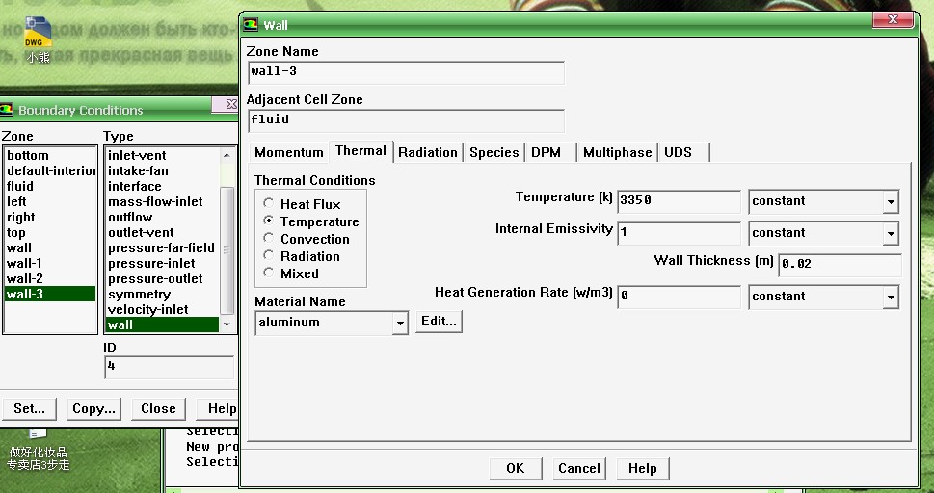Select the Mixed thermal condition

[x=269, y=273]
